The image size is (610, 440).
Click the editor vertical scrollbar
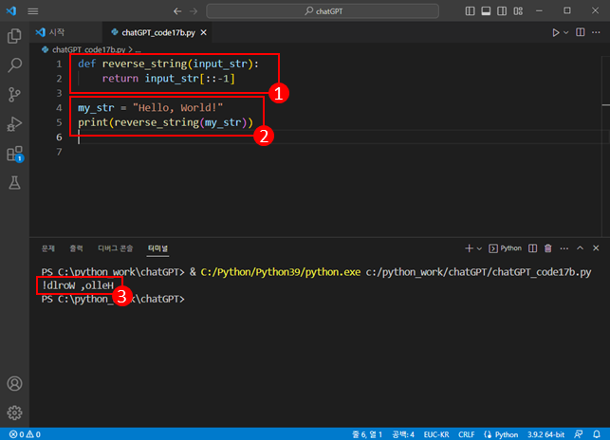click(605, 146)
